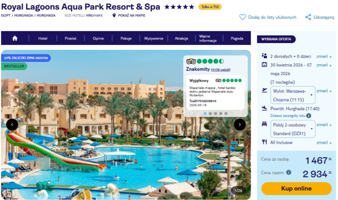Change the All Inclusive board option
The height and width of the screenshot is (200, 338).
(x=324, y=142)
